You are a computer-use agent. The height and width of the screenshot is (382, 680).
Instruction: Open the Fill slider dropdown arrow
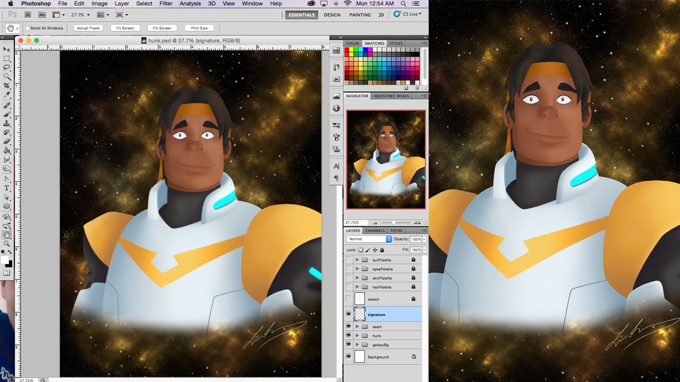click(x=424, y=249)
